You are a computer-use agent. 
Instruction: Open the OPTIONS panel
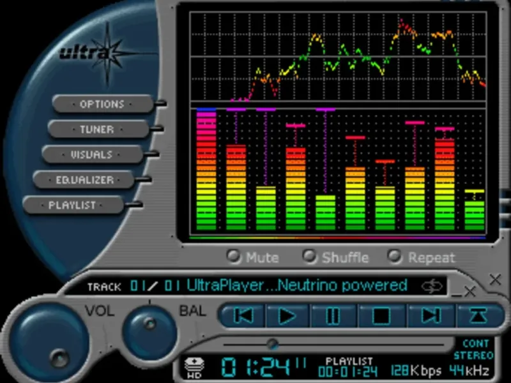pyautogui.click(x=102, y=104)
